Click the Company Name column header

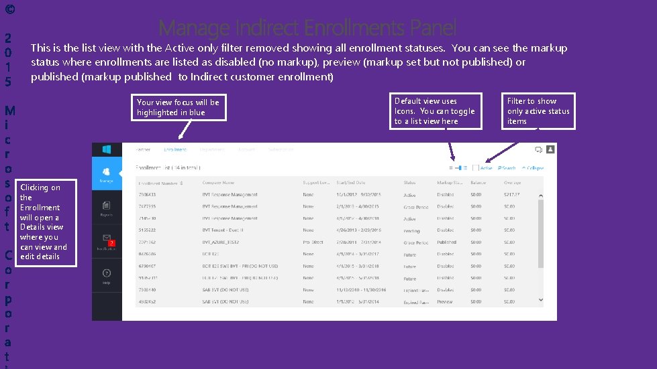[x=218, y=183]
